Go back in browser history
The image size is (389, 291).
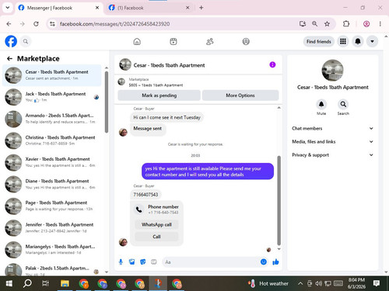(9, 24)
